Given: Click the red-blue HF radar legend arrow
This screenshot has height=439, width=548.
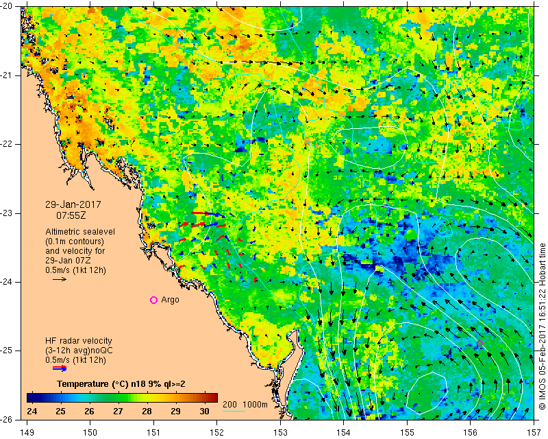Looking at the screenshot, I should coord(60,368).
